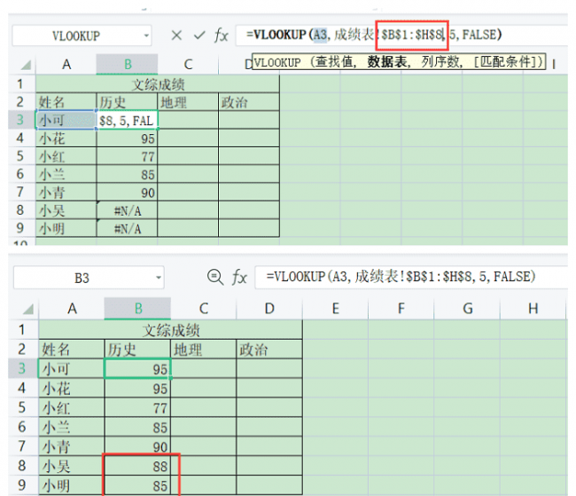Select the 小可 cell in upper sheet
Screen dimensions: 576x496
tap(66, 120)
